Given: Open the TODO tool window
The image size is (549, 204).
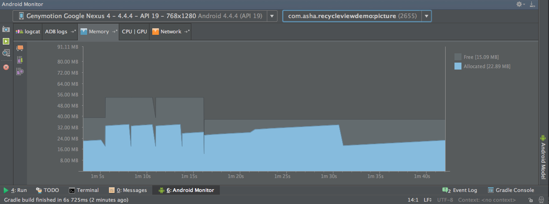Looking at the screenshot, I should point(47,191).
